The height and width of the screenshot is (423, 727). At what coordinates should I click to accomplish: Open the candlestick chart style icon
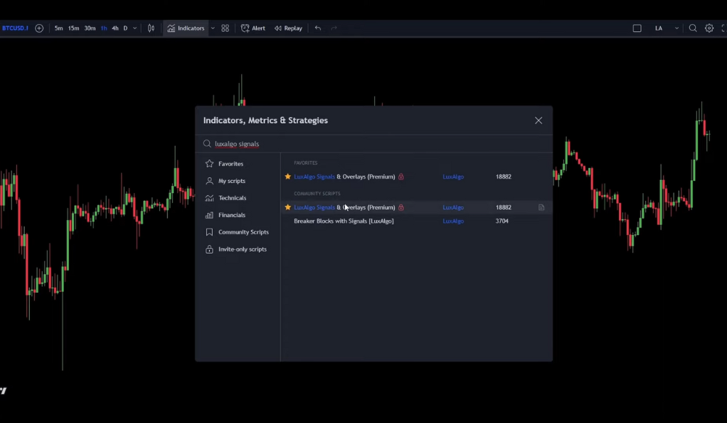(151, 28)
